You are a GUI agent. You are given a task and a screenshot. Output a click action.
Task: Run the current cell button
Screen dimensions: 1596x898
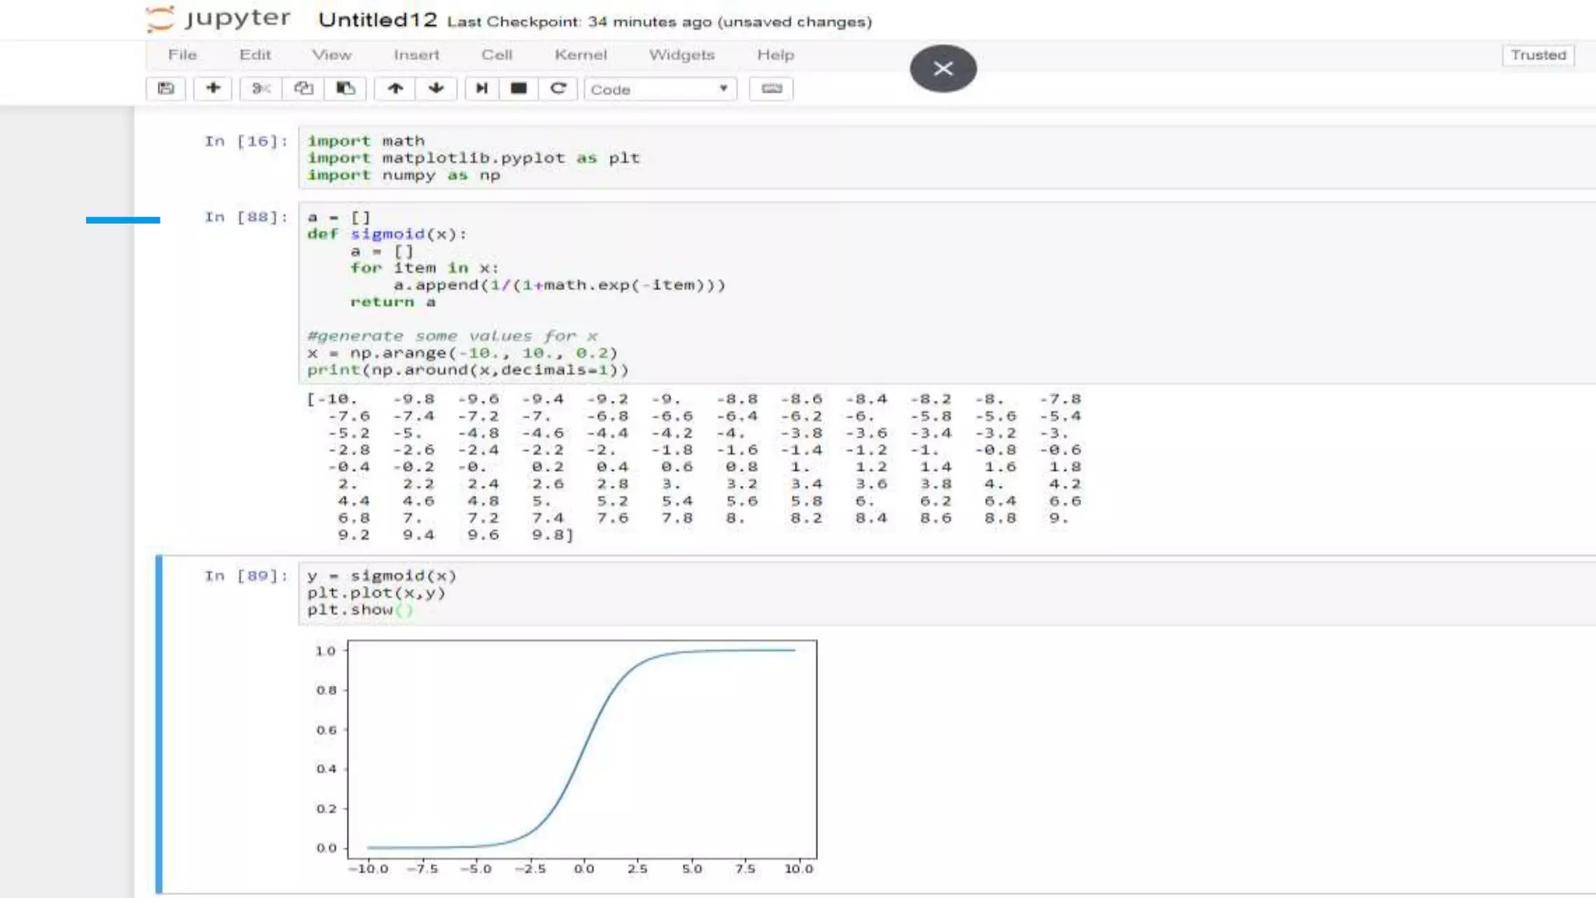tap(482, 89)
